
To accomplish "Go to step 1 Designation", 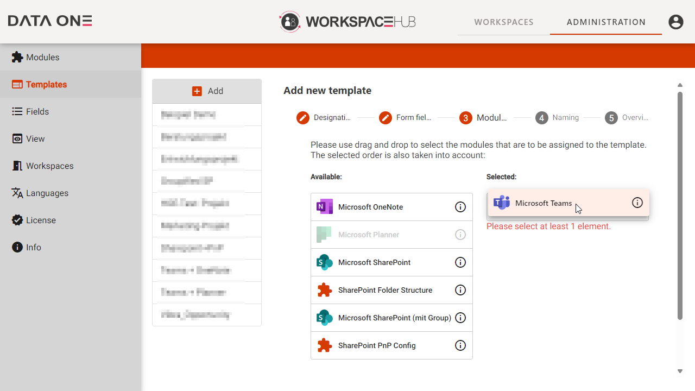I will click(324, 117).
